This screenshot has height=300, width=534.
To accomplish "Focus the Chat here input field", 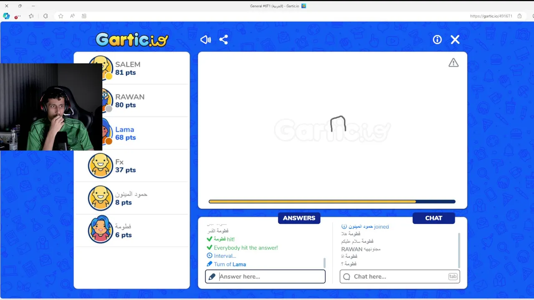I will pos(400,277).
